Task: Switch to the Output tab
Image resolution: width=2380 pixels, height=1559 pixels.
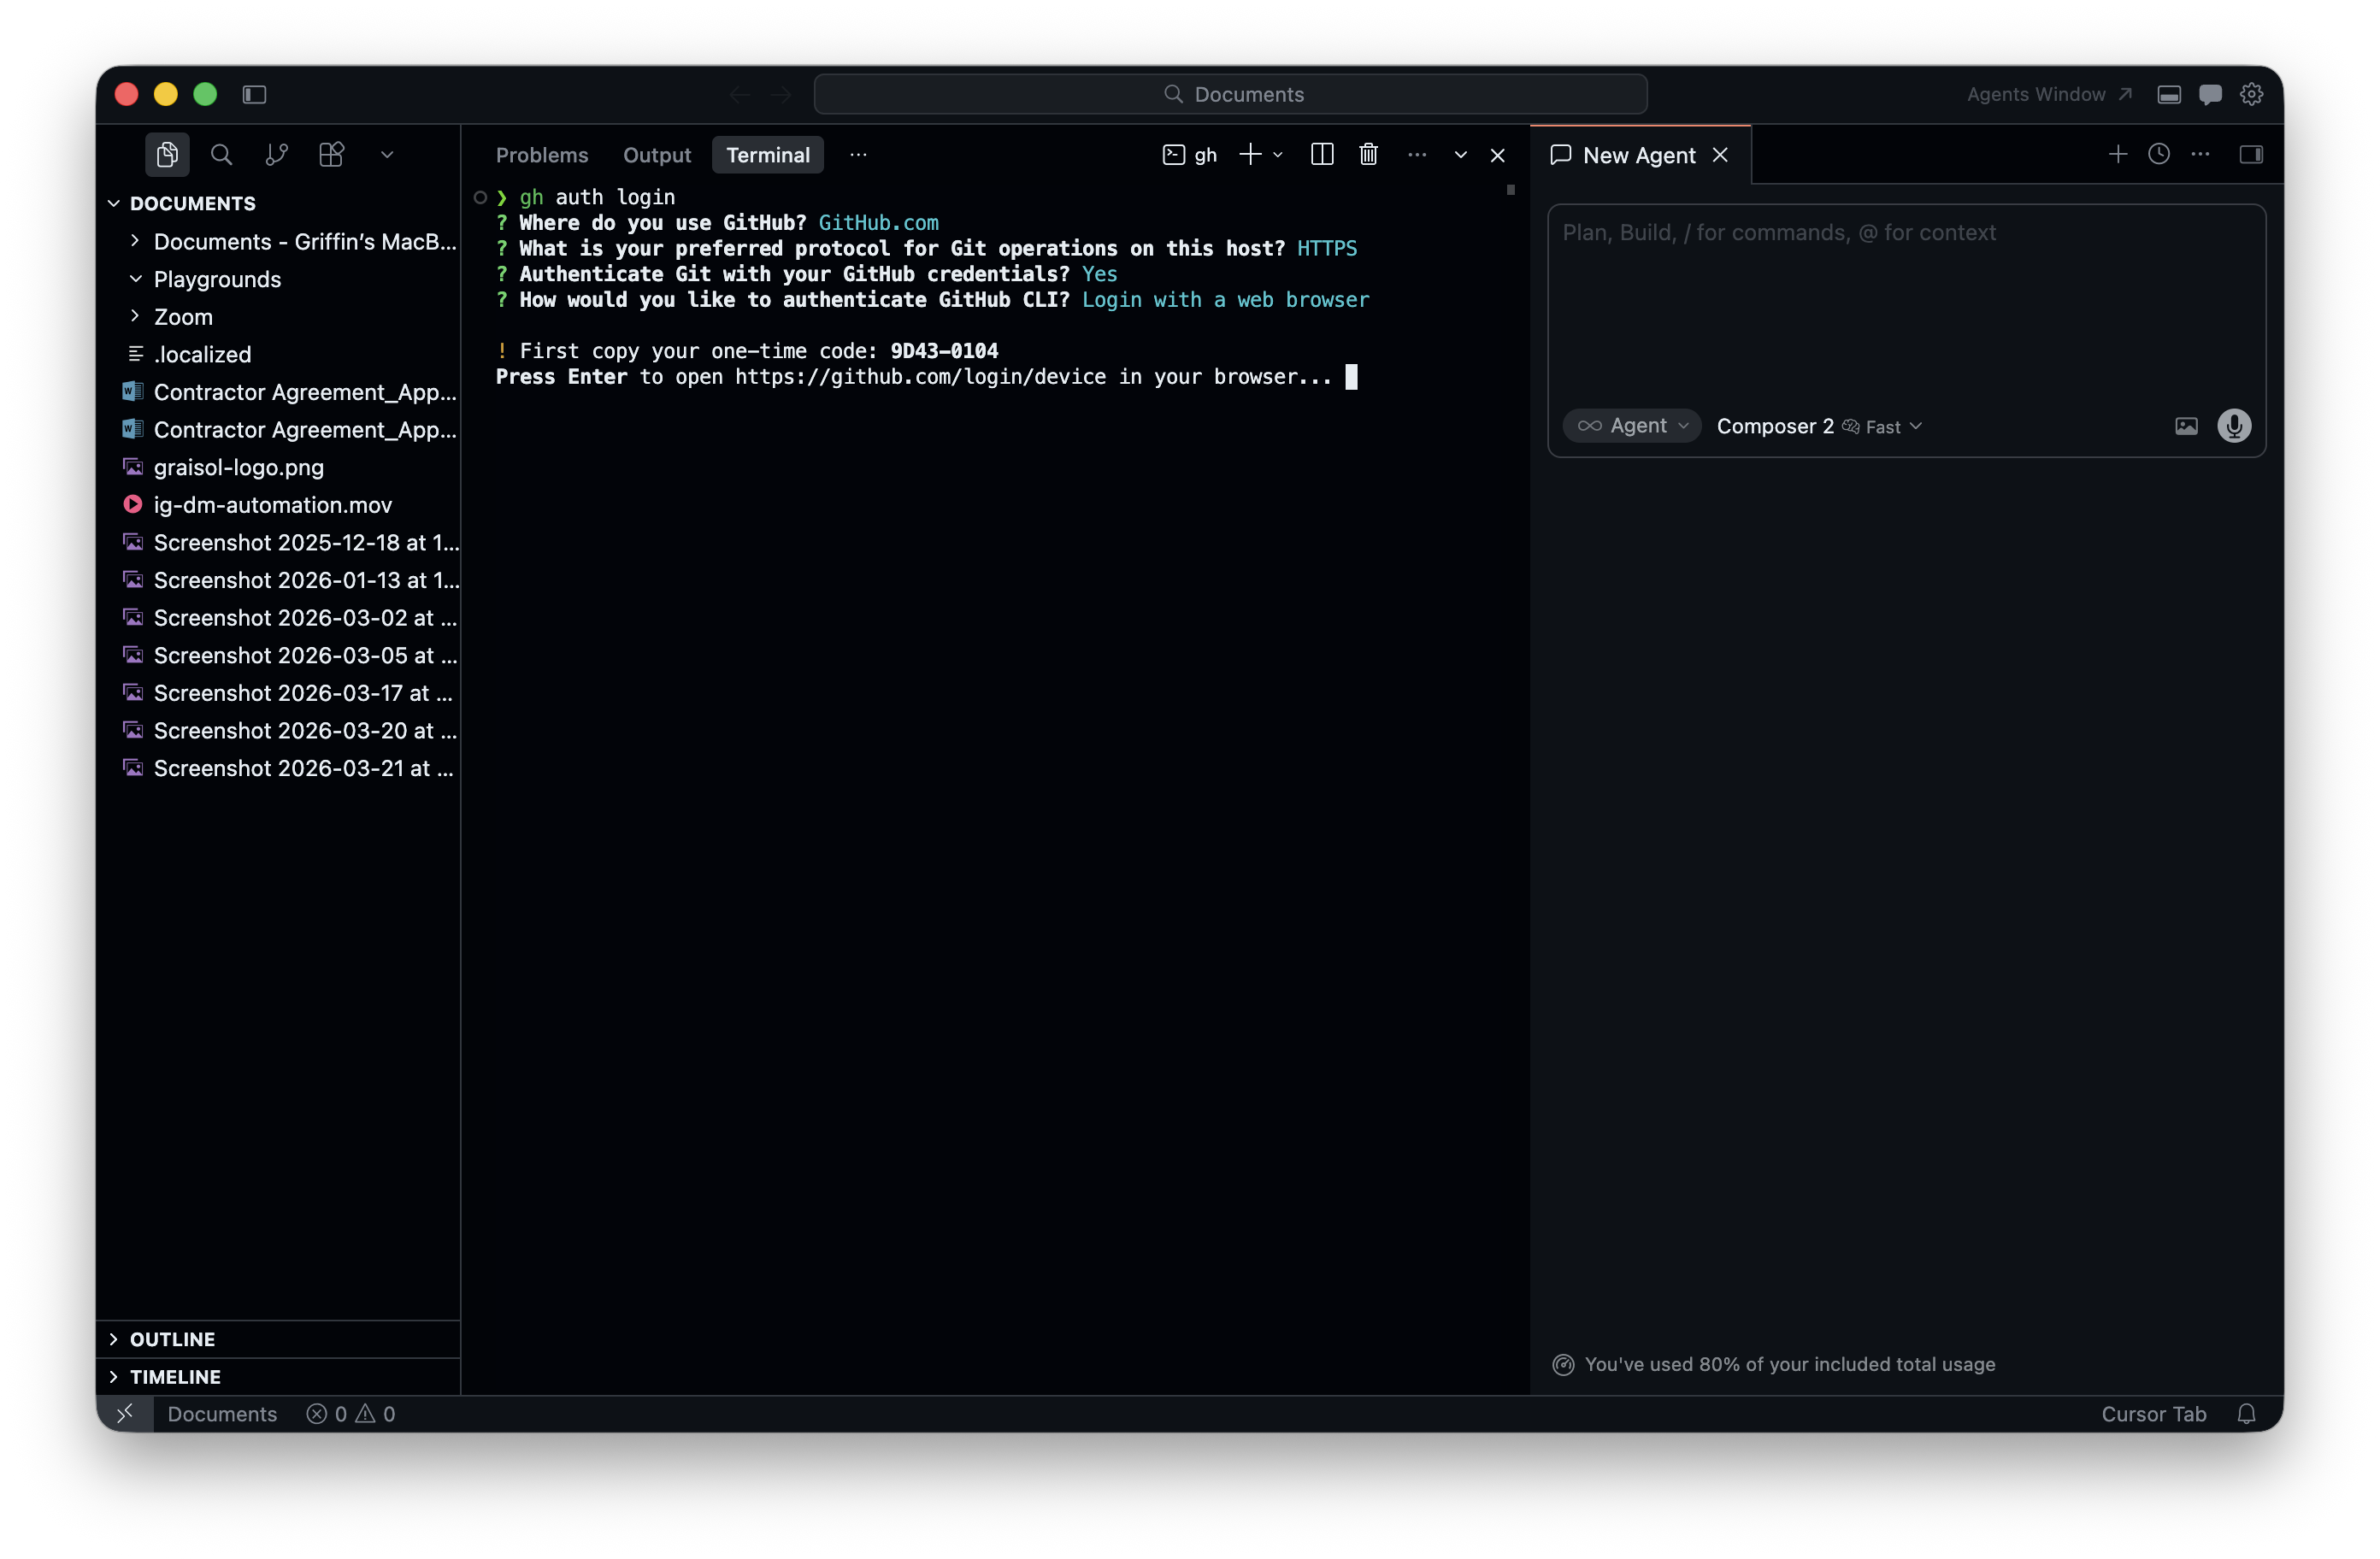Action: [x=657, y=155]
